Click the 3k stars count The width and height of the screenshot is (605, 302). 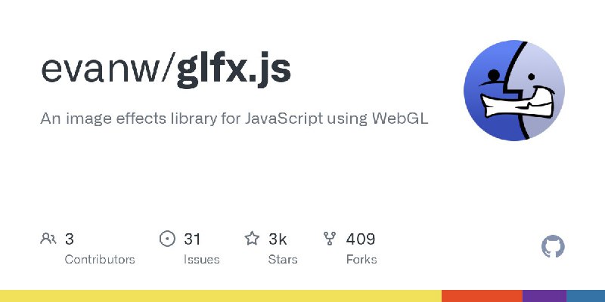[278, 239]
